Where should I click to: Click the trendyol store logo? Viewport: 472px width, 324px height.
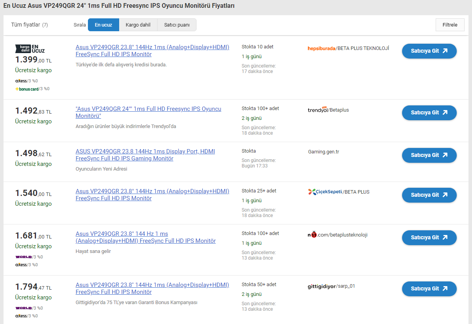(318, 110)
